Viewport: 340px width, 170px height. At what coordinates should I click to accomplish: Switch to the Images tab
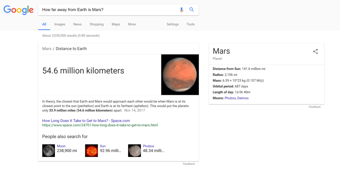[60, 24]
